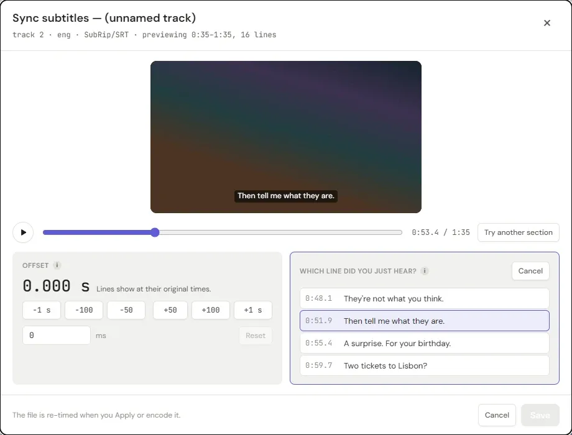Viewport: 572px width, 435px height.
Task: Click the unplayed part of seek bar
Action: coord(280,232)
